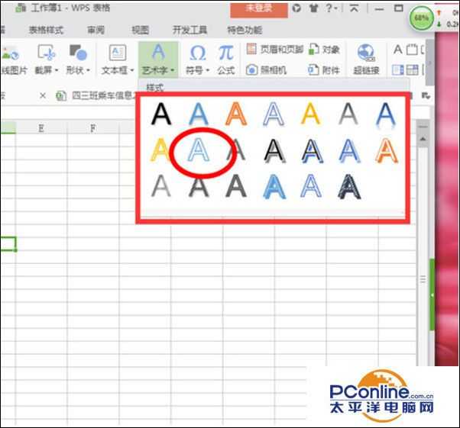Insert a Text Box (文本框)
This screenshot has height=428, width=460.
click(117, 53)
